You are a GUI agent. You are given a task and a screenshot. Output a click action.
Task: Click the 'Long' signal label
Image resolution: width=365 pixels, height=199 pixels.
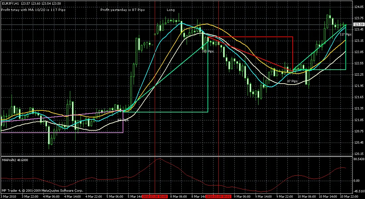coord(171,10)
